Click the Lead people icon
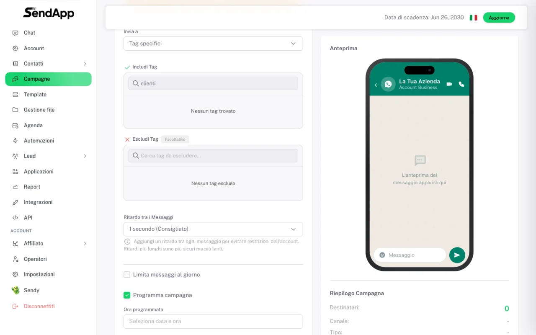This screenshot has width=536, height=335. tap(15, 156)
